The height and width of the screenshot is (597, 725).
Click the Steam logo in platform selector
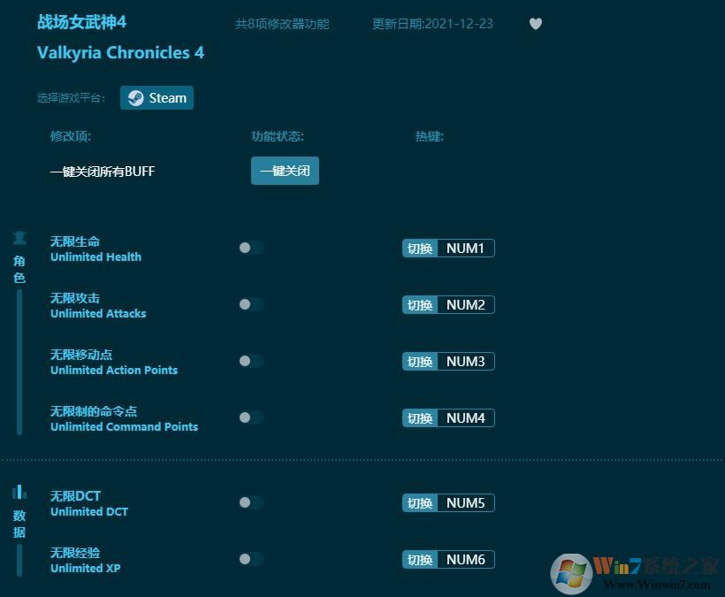(135, 97)
